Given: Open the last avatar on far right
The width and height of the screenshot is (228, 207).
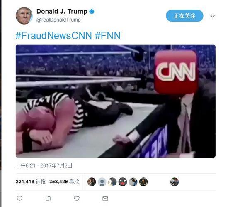Looking at the screenshot, I should pyautogui.click(x=175, y=182).
